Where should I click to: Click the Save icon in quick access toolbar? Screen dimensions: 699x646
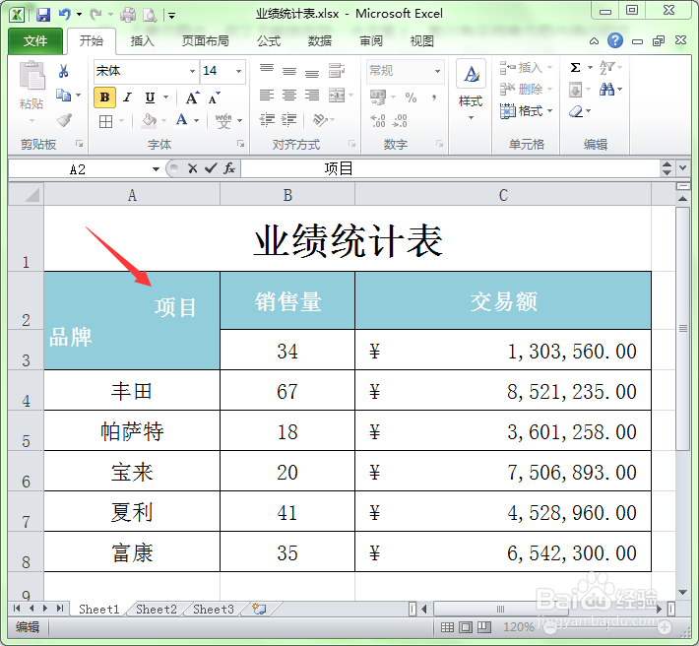[x=43, y=15]
